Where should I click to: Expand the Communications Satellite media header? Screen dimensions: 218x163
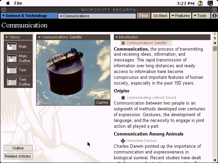[x=73, y=37]
